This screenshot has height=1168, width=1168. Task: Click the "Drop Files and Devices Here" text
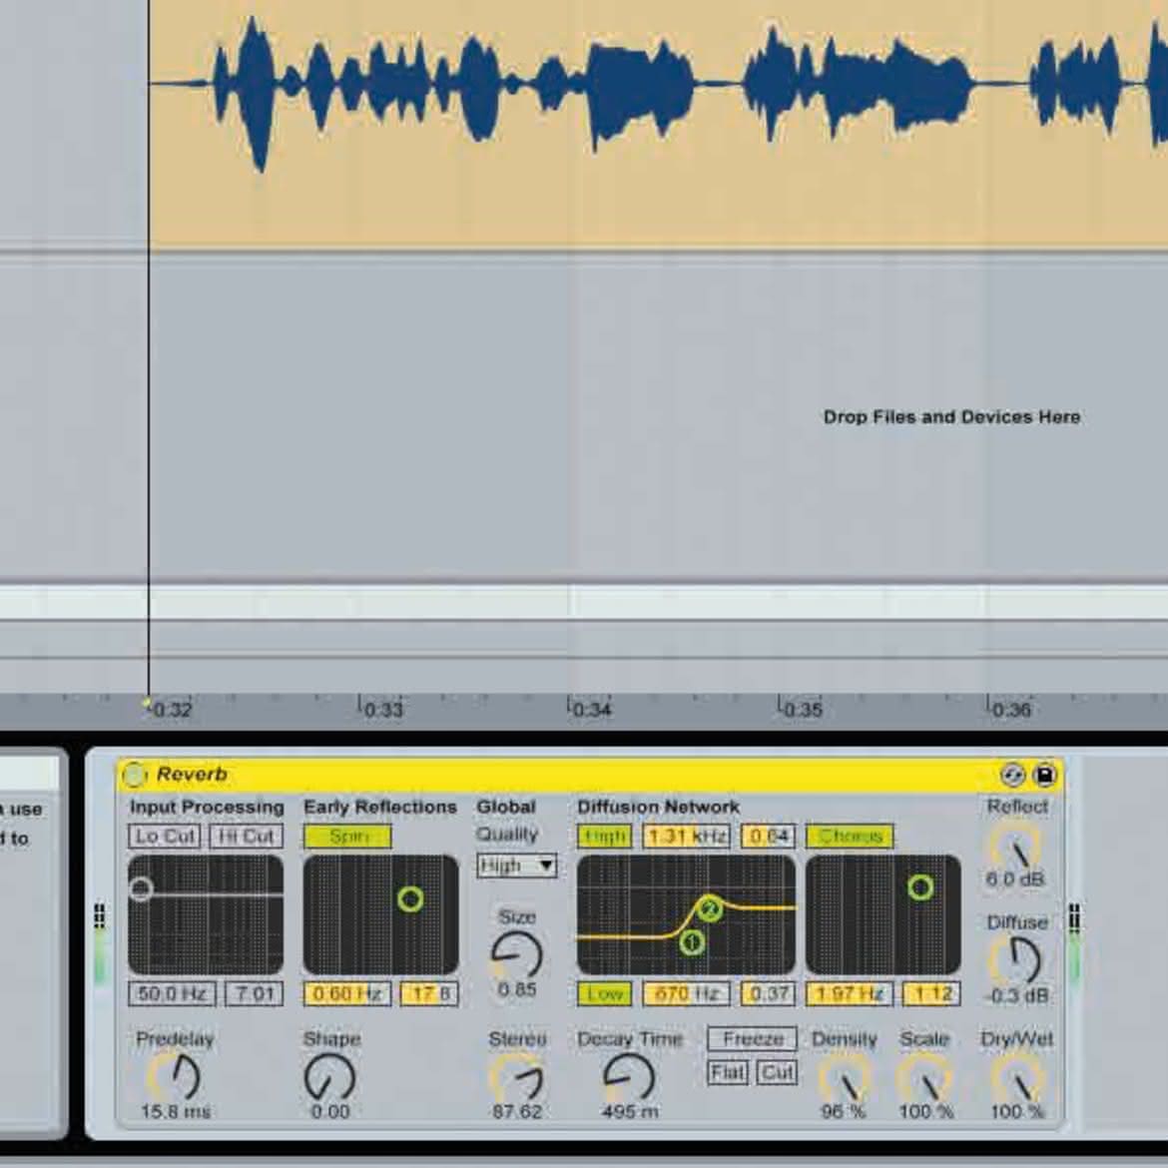[x=952, y=417]
